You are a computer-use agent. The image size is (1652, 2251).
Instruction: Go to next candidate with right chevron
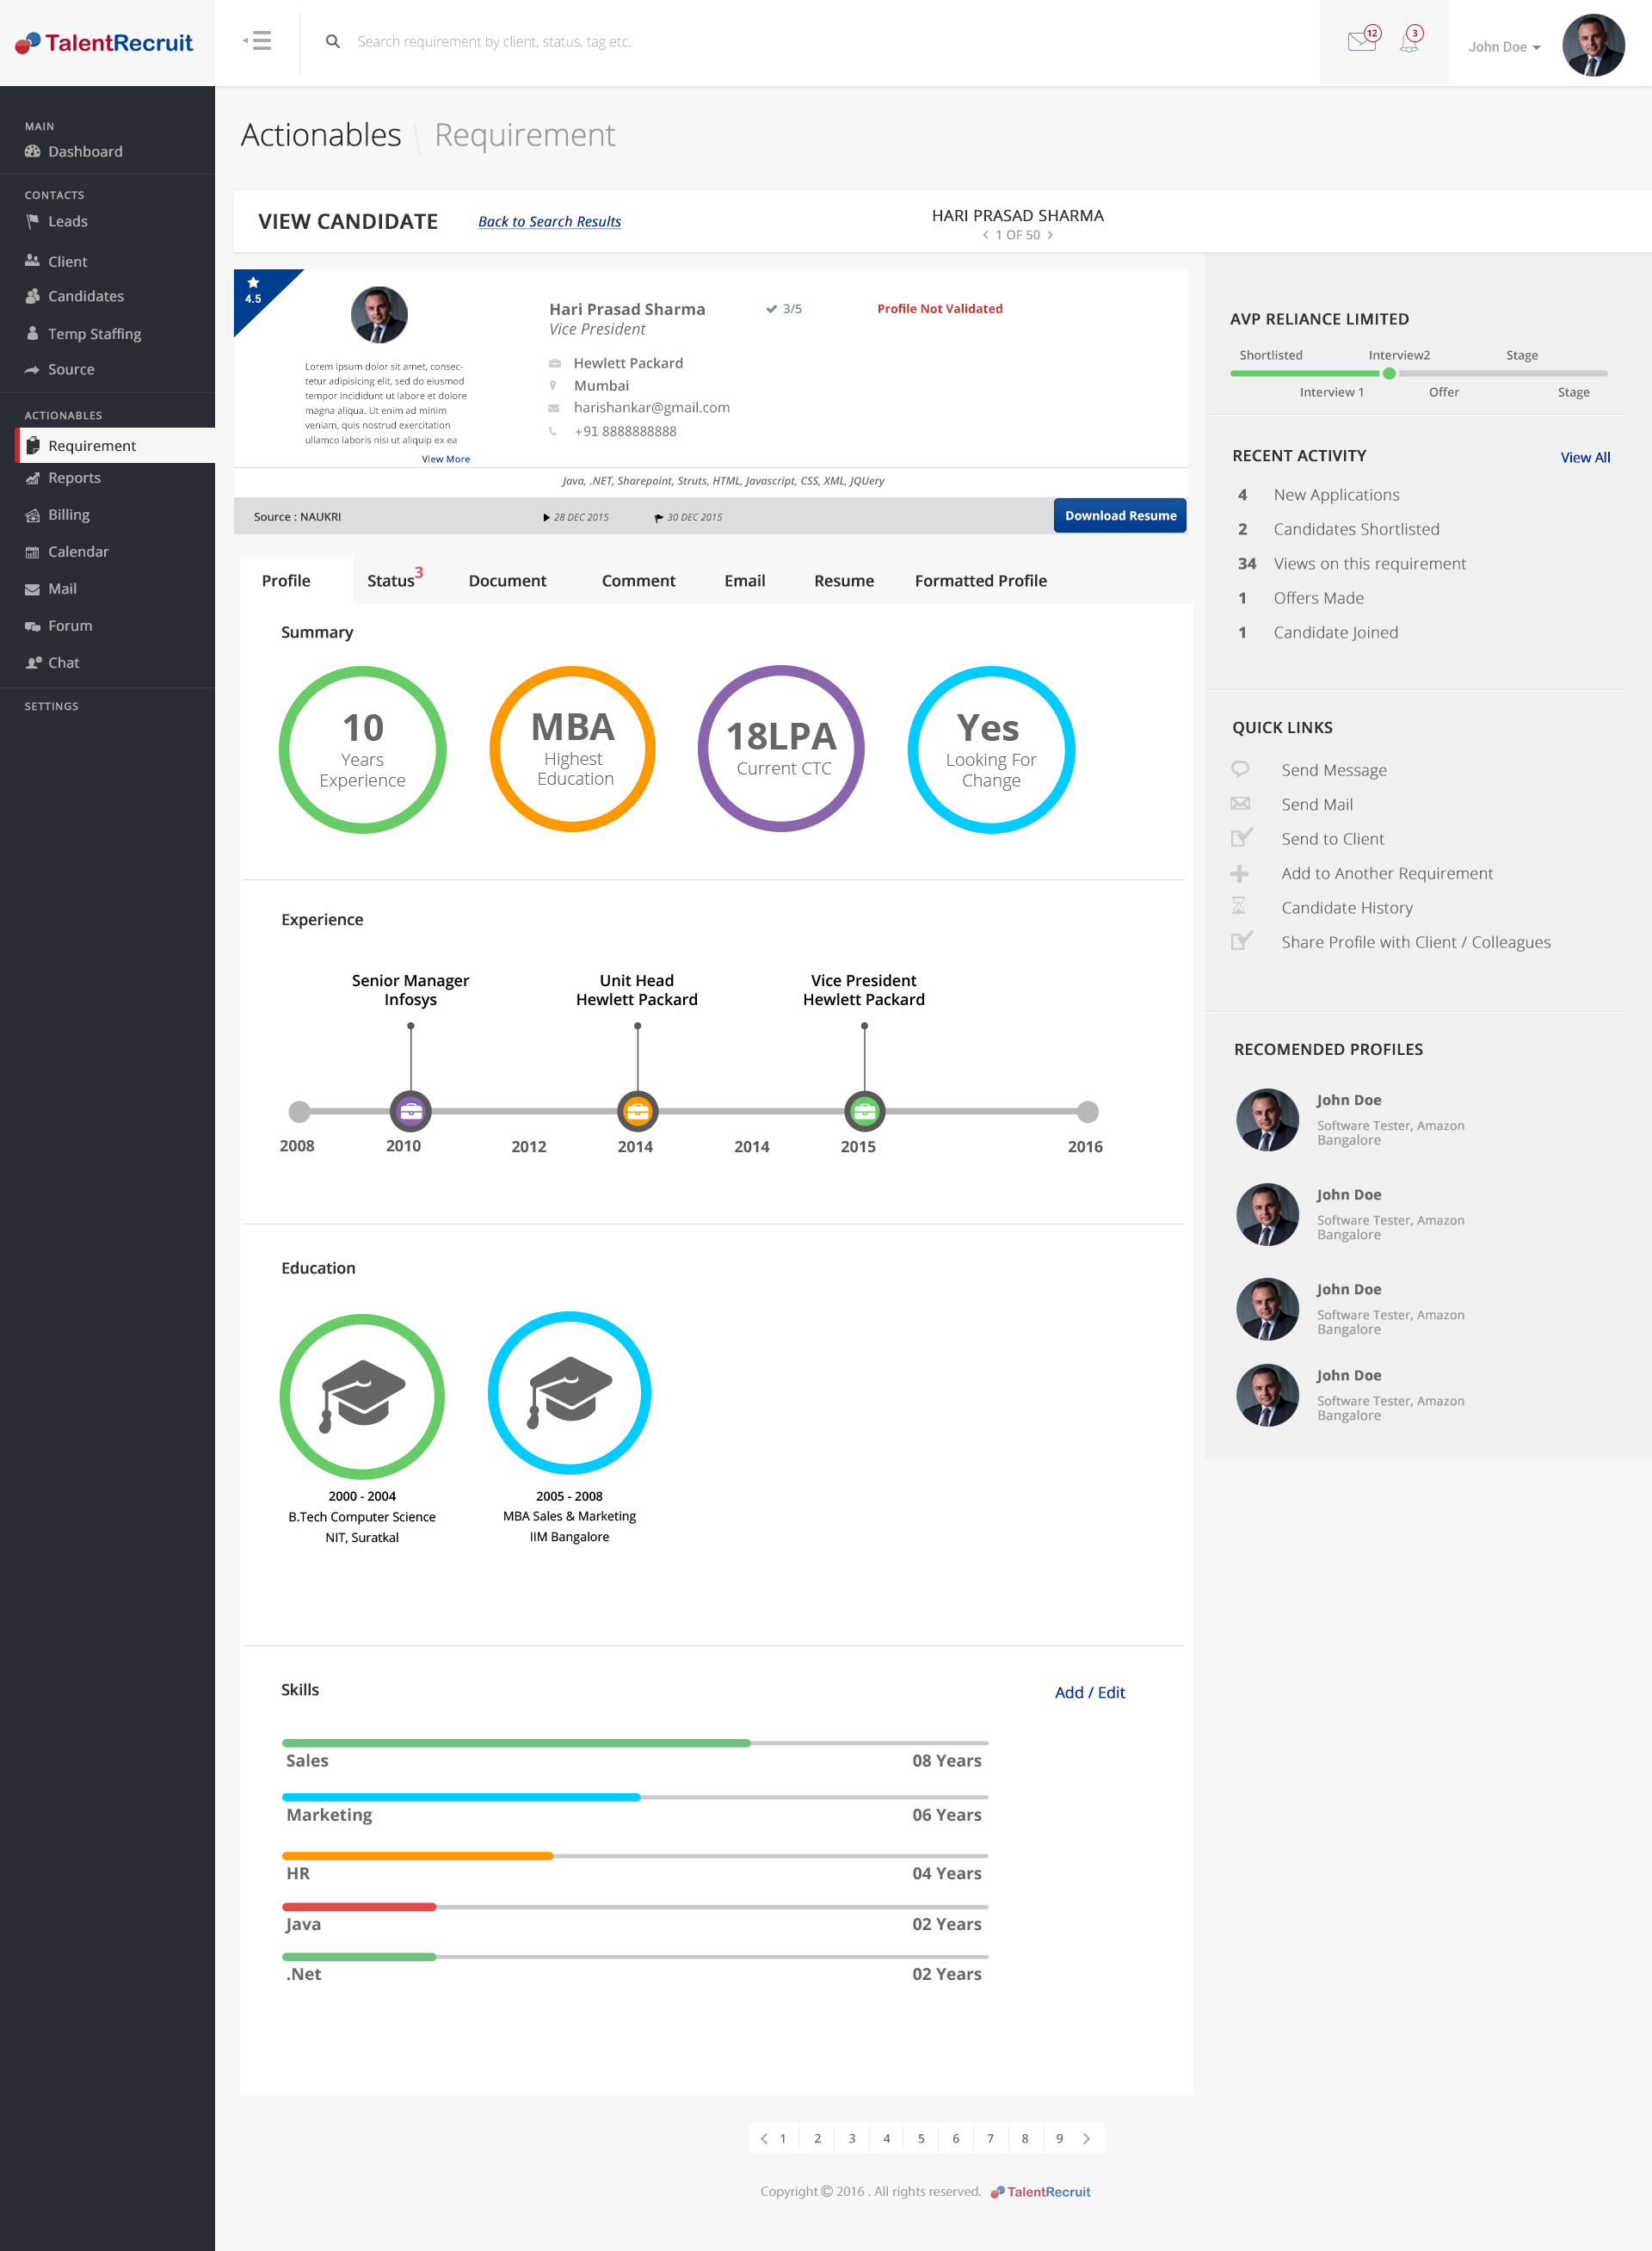1050,235
